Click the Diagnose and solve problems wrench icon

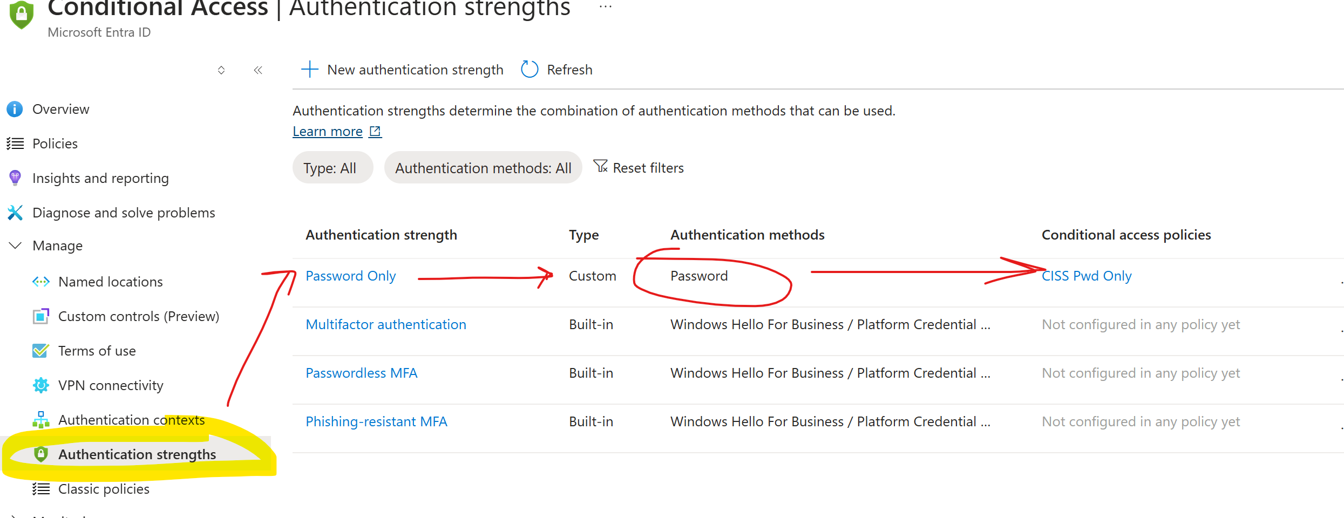click(15, 213)
